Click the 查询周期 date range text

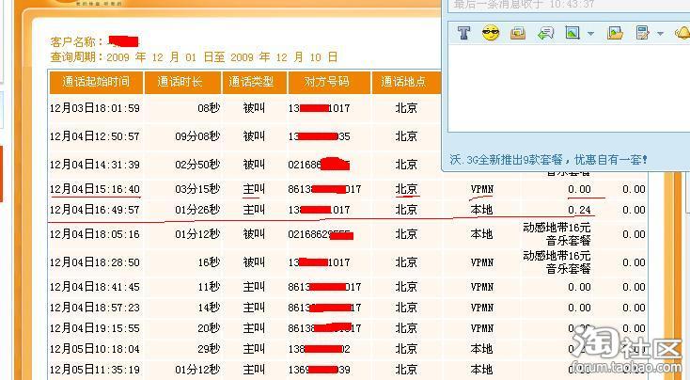point(194,57)
